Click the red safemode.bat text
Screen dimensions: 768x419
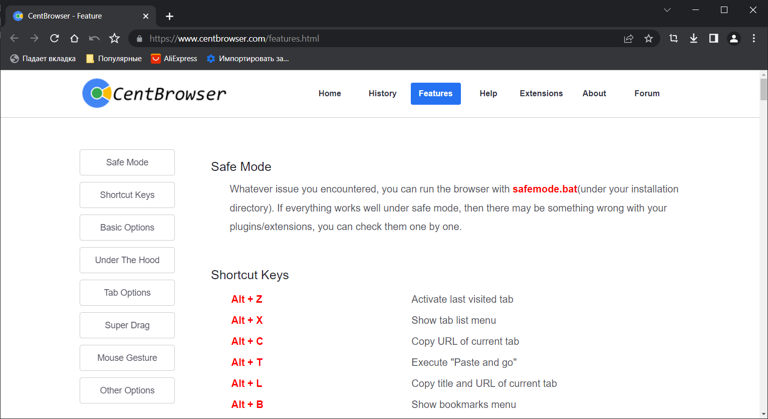(x=545, y=189)
